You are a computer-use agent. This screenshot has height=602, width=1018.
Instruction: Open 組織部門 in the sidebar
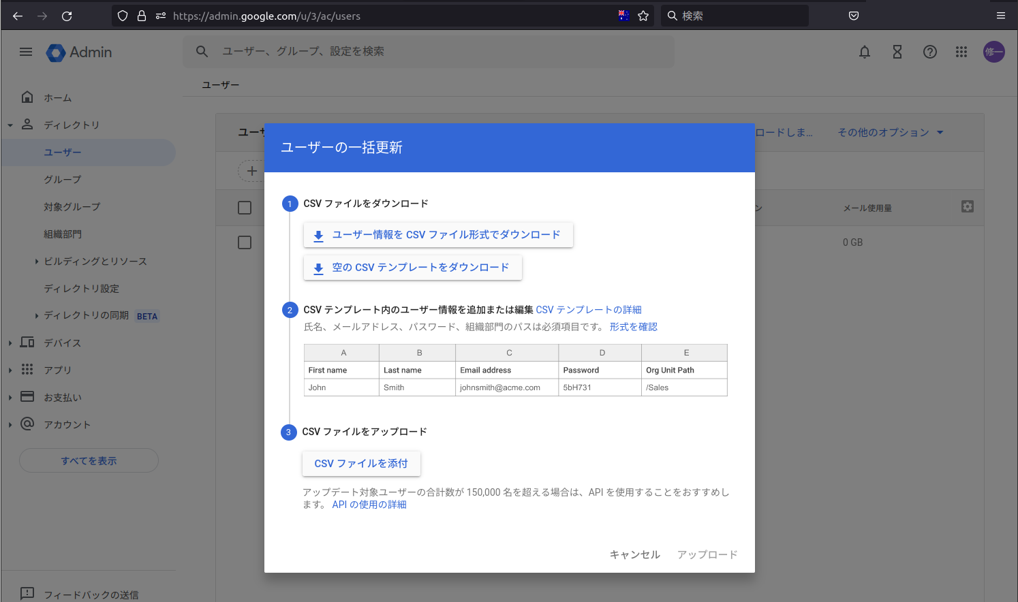click(x=63, y=234)
